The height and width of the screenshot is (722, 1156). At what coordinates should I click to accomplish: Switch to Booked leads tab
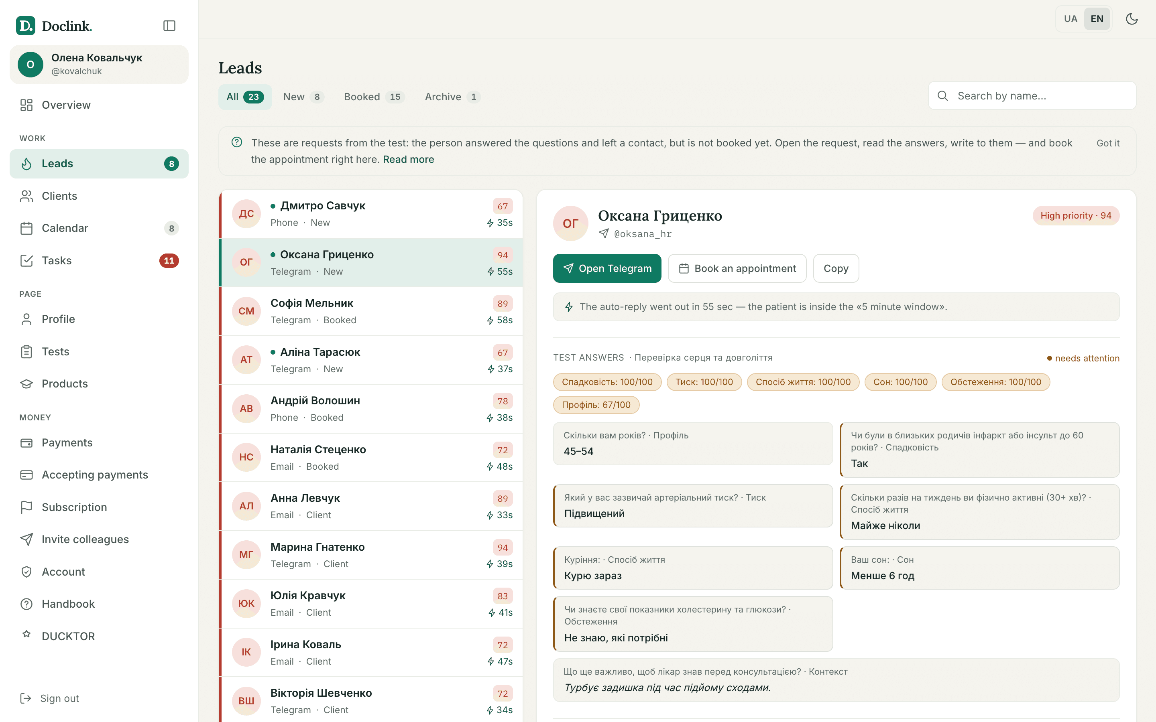click(374, 97)
